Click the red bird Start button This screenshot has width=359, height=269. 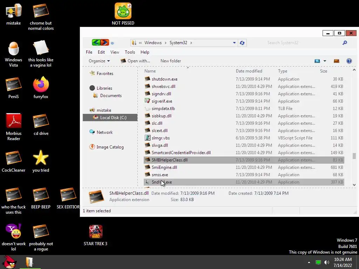click(9, 262)
